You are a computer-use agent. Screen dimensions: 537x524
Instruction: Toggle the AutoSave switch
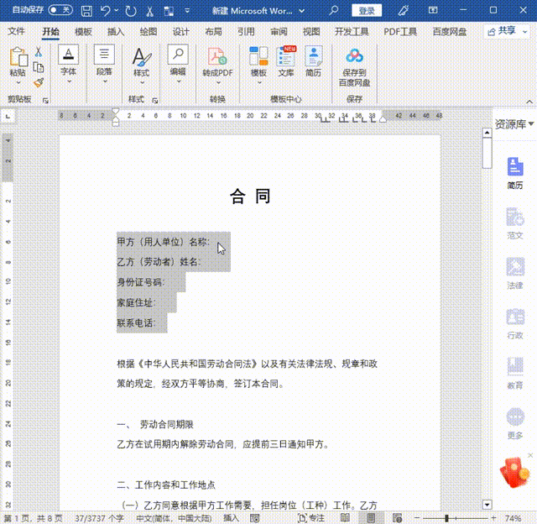(60, 10)
